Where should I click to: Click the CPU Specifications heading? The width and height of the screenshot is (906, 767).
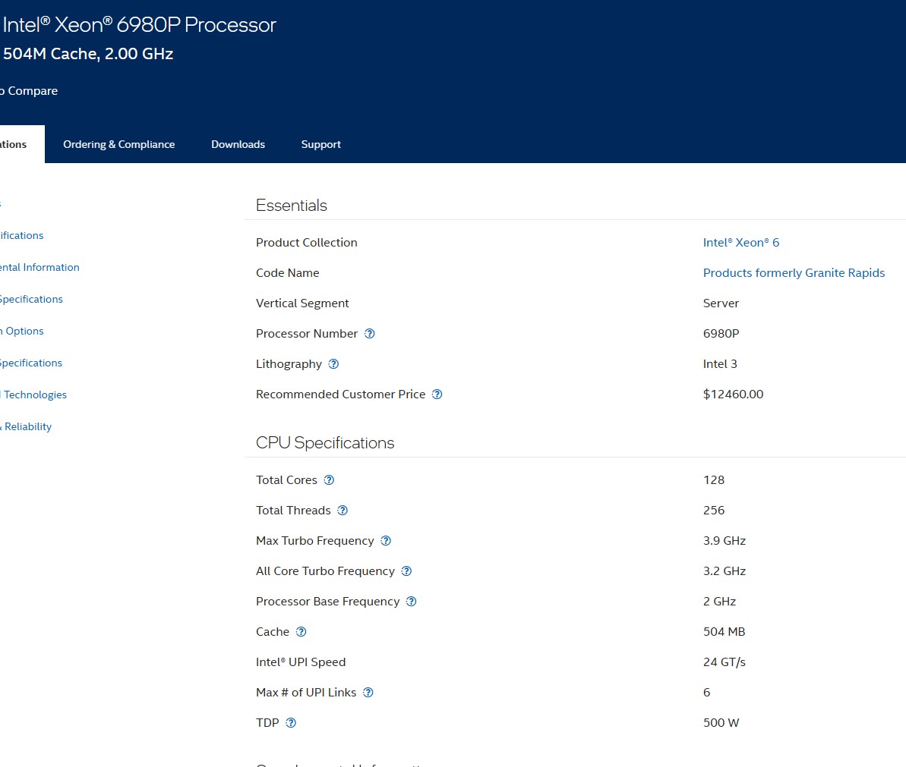325,442
